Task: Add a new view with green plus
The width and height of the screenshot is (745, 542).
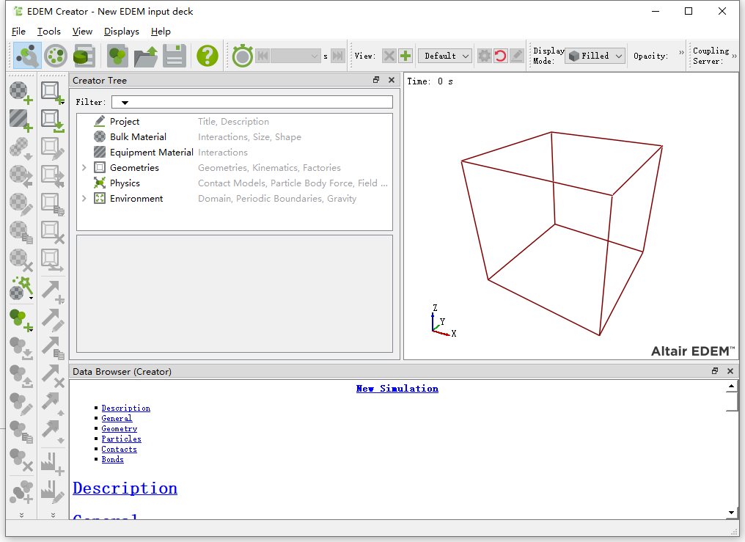Action: (405, 56)
